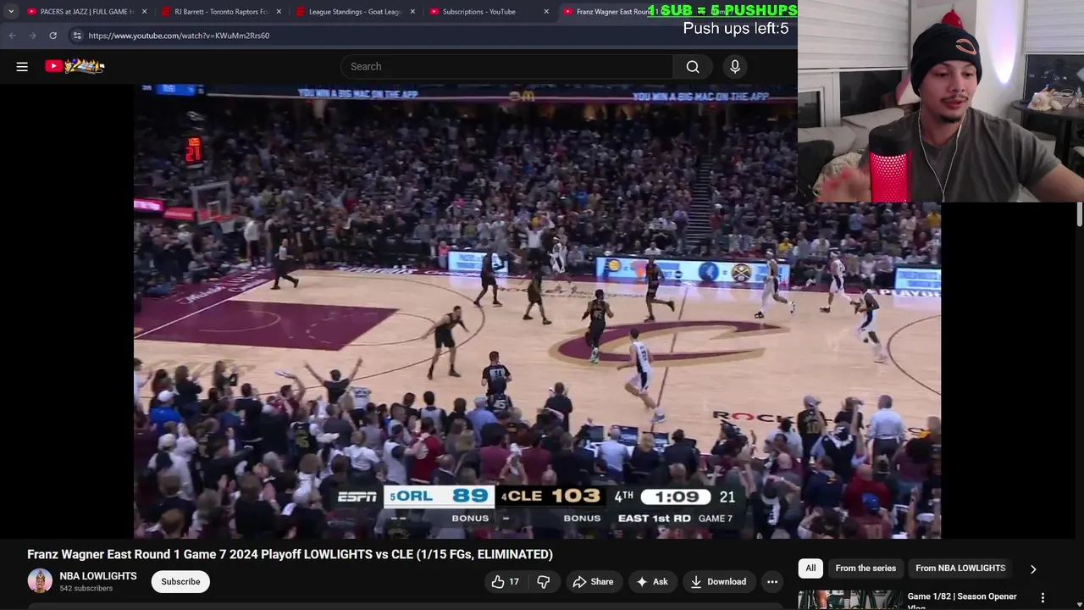Screen dimensions: 1084x610
Task: Go to YouTube home via logo
Action: [x=75, y=66]
